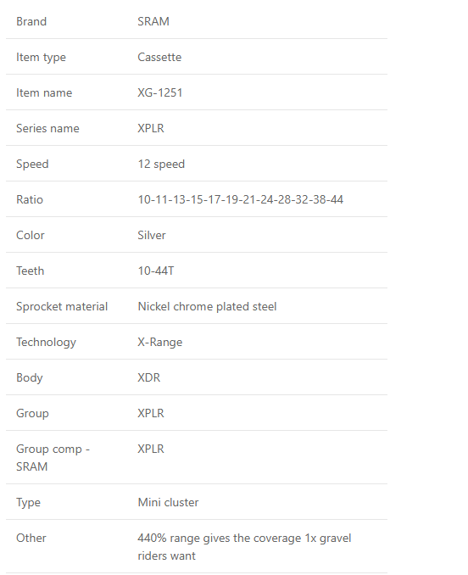Click the Sprocket material label
This screenshot has height=575, width=468.
(62, 306)
